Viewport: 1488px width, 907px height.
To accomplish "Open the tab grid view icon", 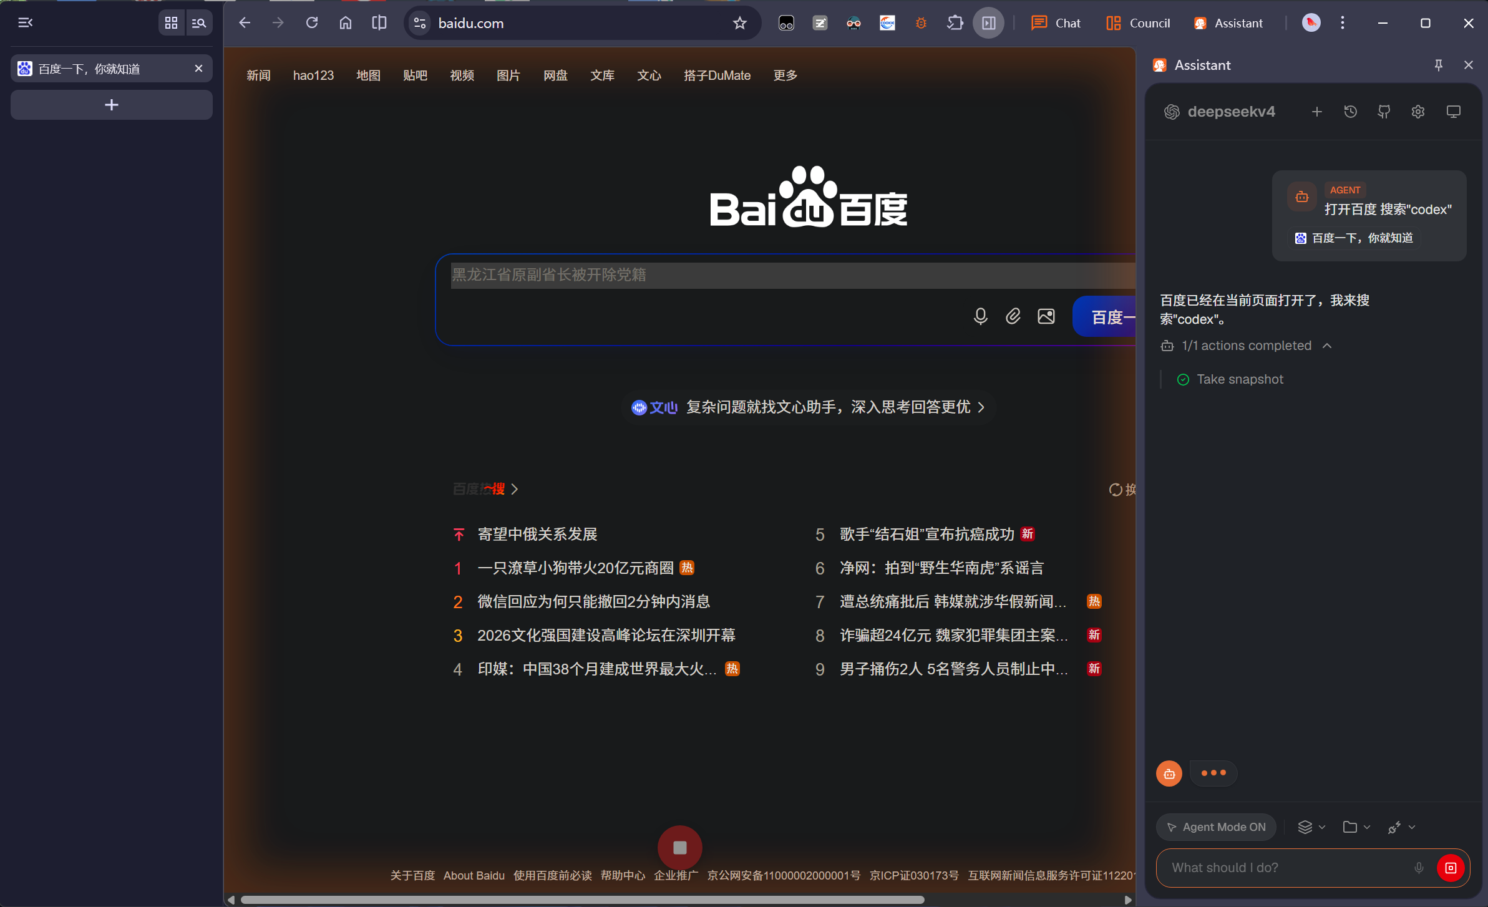I will click(171, 23).
